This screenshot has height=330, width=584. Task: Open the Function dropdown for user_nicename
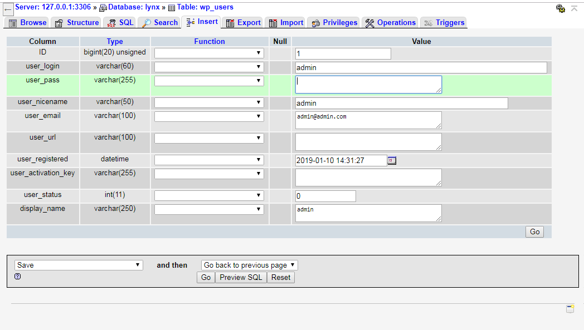coord(209,103)
